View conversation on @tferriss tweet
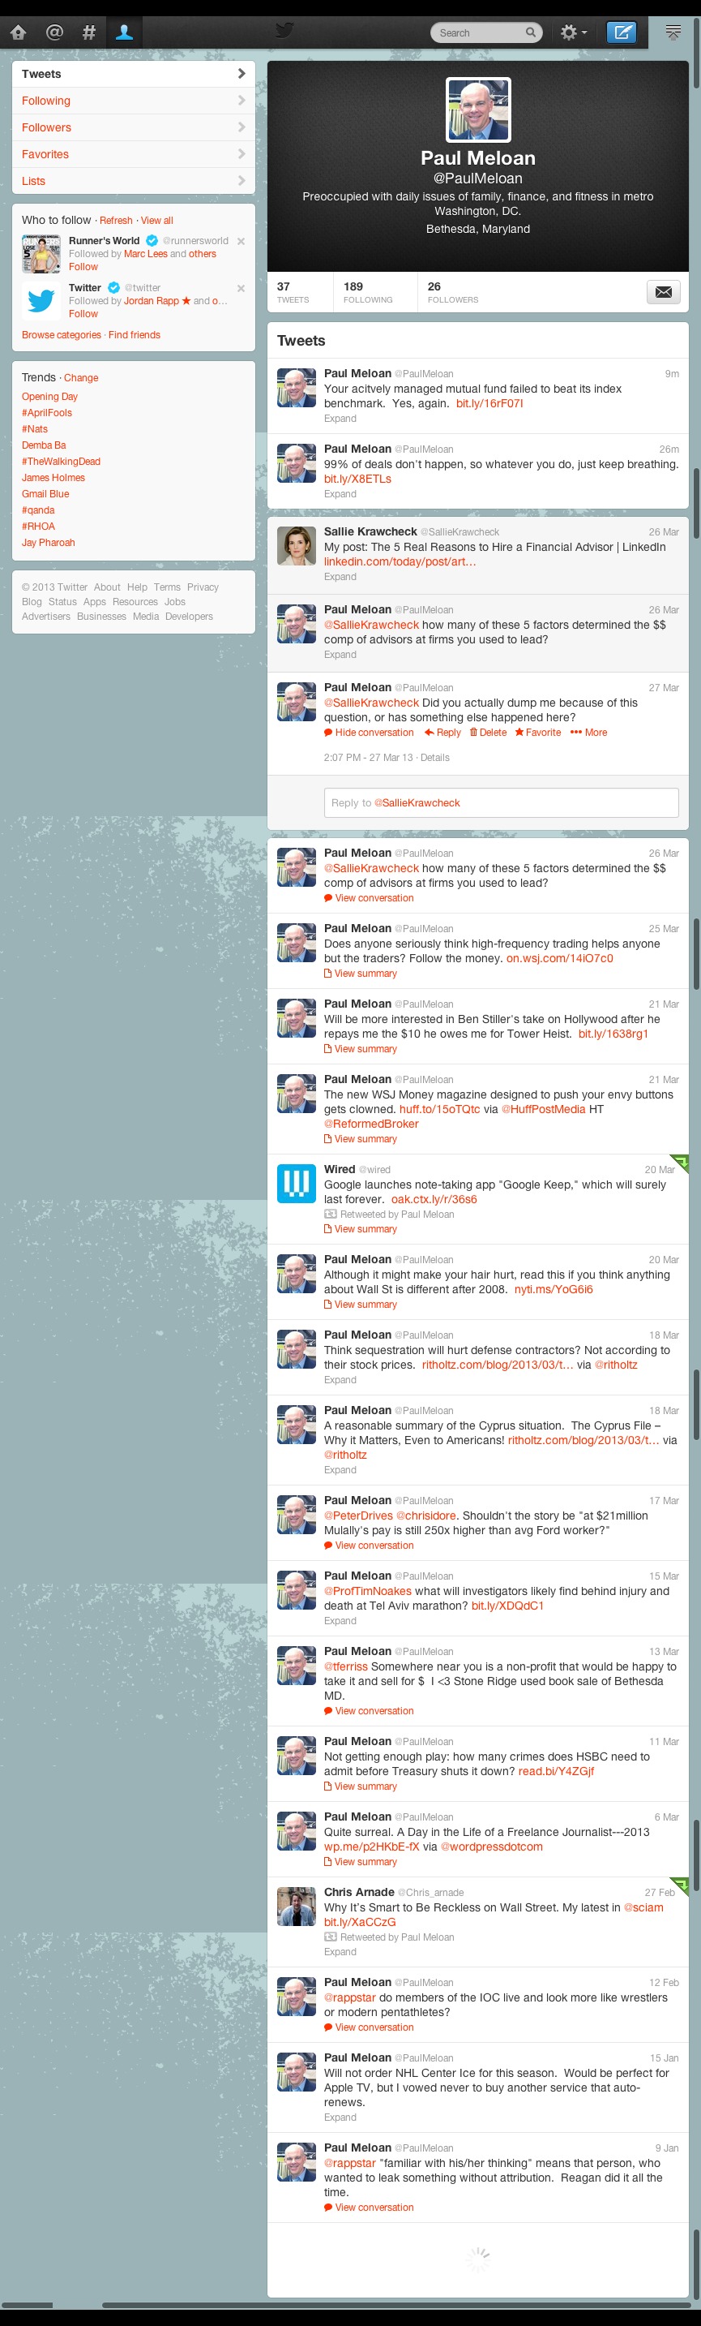Image resolution: width=701 pixels, height=2326 pixels. click(x=369, y=1711)
